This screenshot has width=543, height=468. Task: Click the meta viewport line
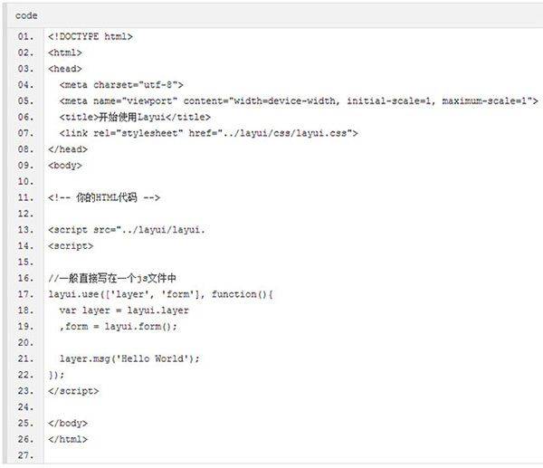[299, 101]
